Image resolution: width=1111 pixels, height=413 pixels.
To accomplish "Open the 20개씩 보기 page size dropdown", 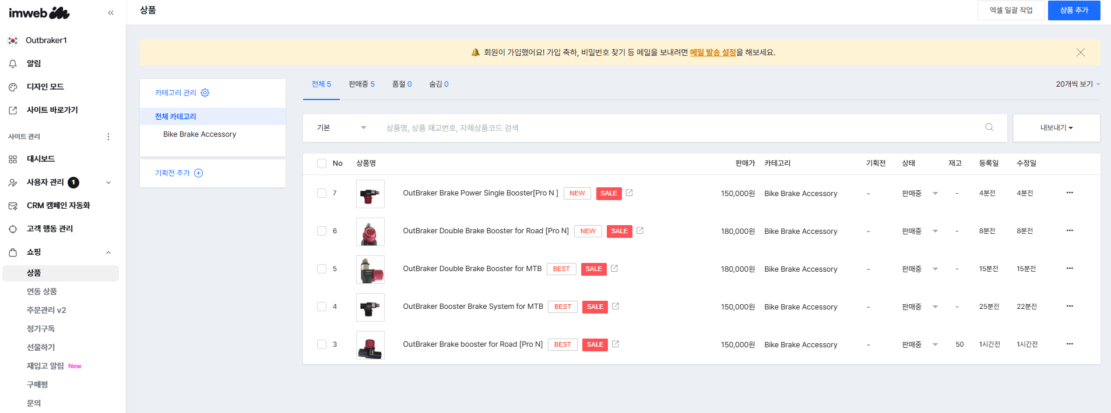I will point(1078,84).
